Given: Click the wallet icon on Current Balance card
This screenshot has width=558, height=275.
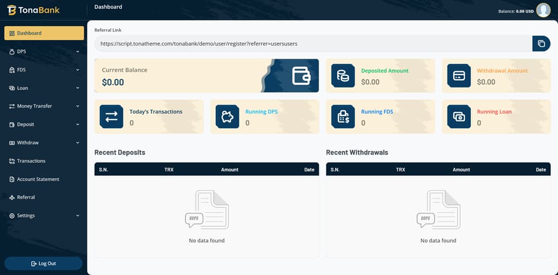Looking at the screenshot, I should coord(301,76).
